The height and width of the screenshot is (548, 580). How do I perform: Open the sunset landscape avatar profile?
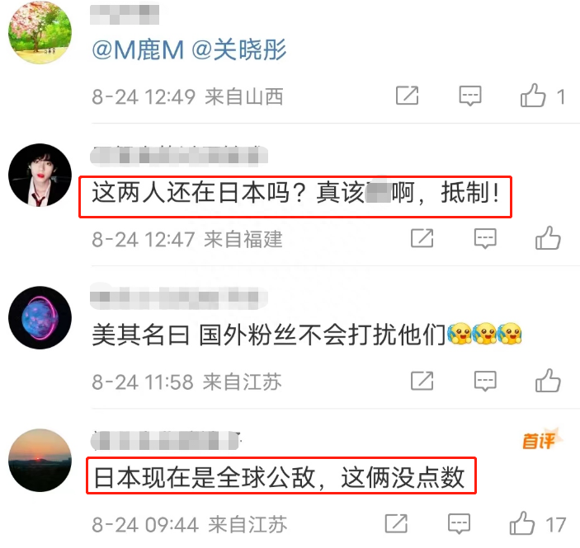point(40,460)
